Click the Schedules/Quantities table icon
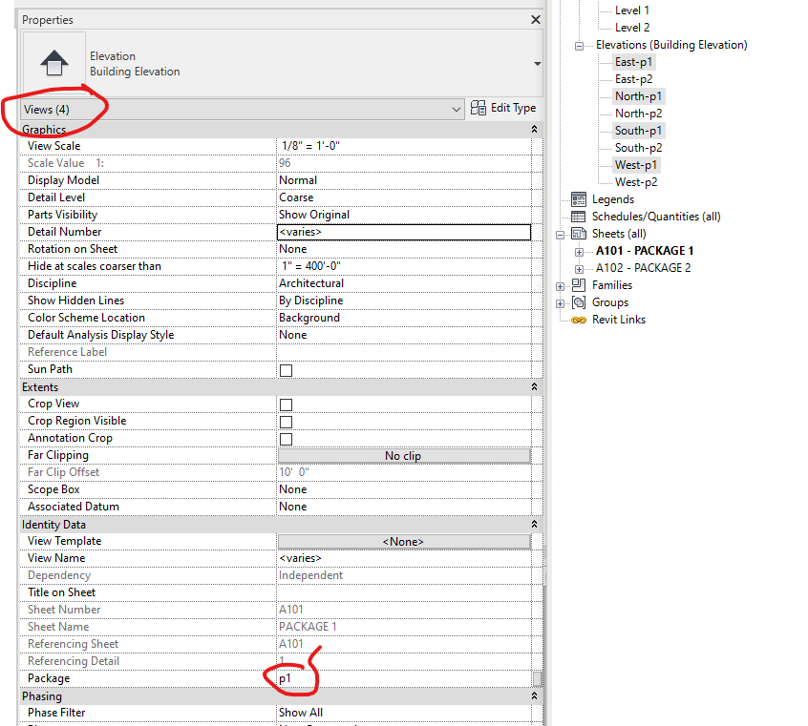This screenshot has height=726, width=808. click(579, 217)
